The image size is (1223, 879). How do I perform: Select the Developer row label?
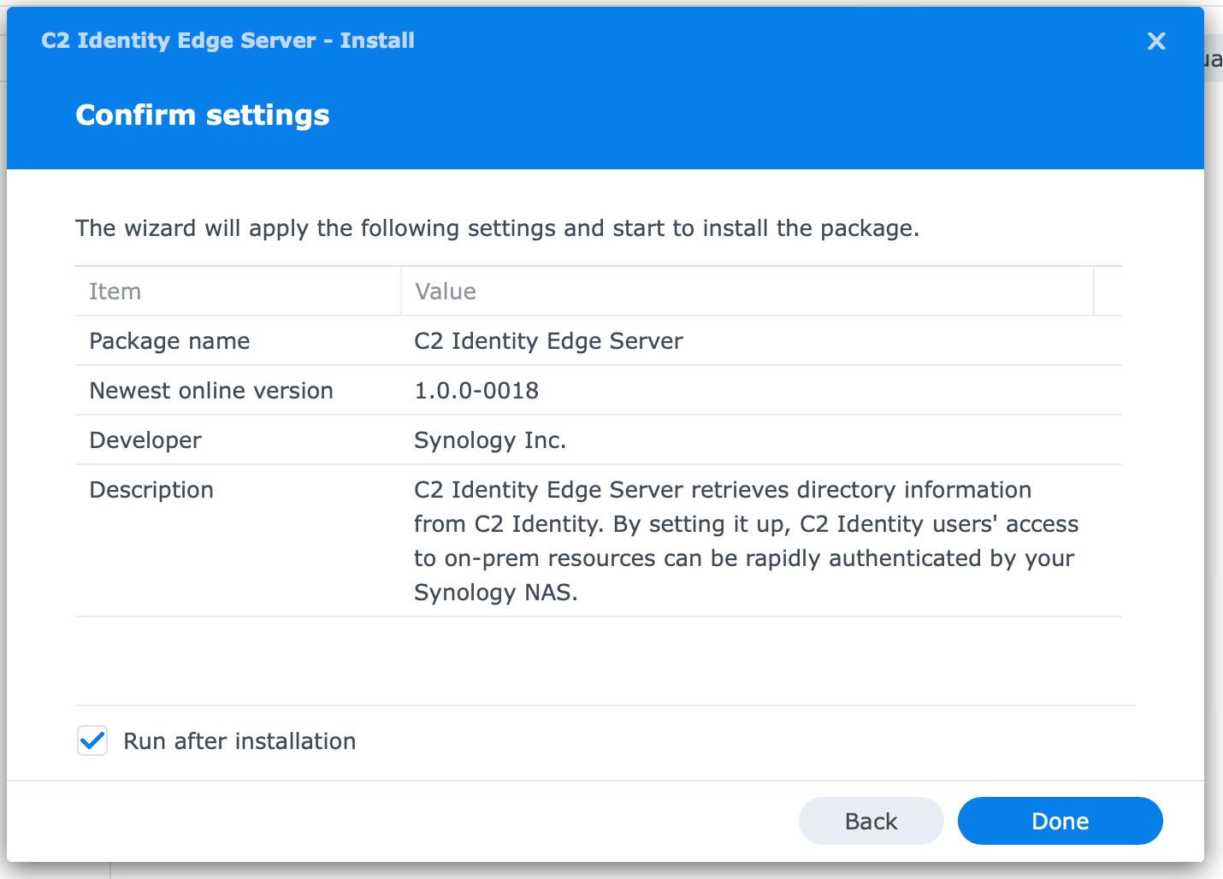pyautogui.click(x=145, y=440)
